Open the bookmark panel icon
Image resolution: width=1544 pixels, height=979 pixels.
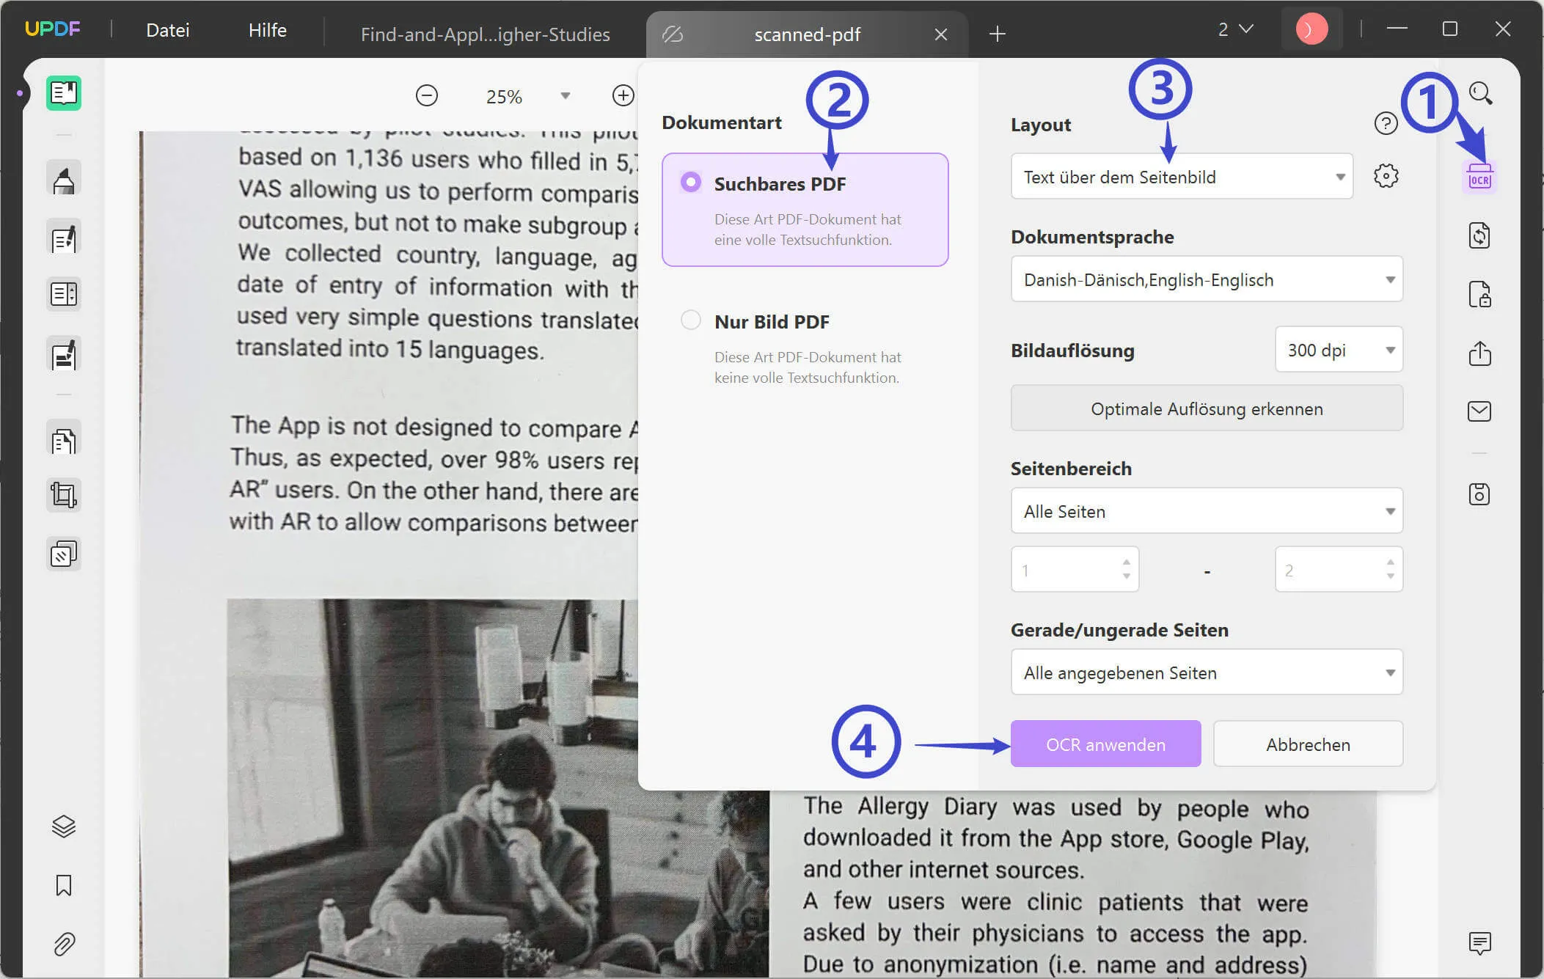point(64,885)
